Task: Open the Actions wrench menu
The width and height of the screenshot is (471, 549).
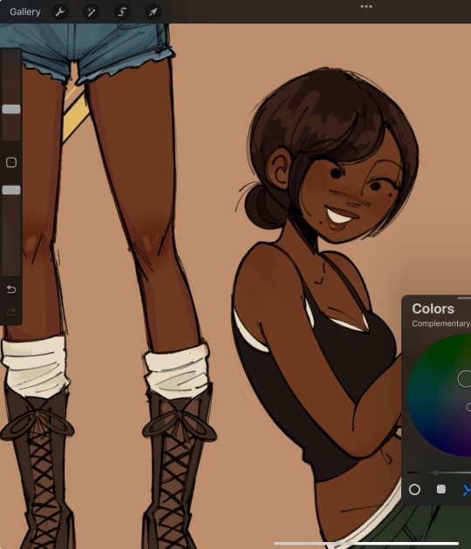Action: [60, 12]
